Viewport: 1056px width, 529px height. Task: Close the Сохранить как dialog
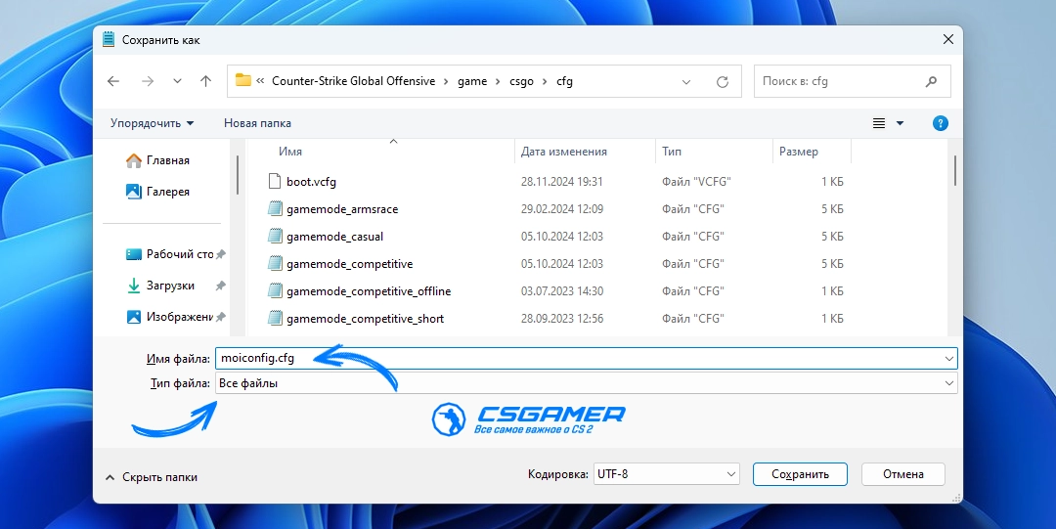[x=948, y=40]
